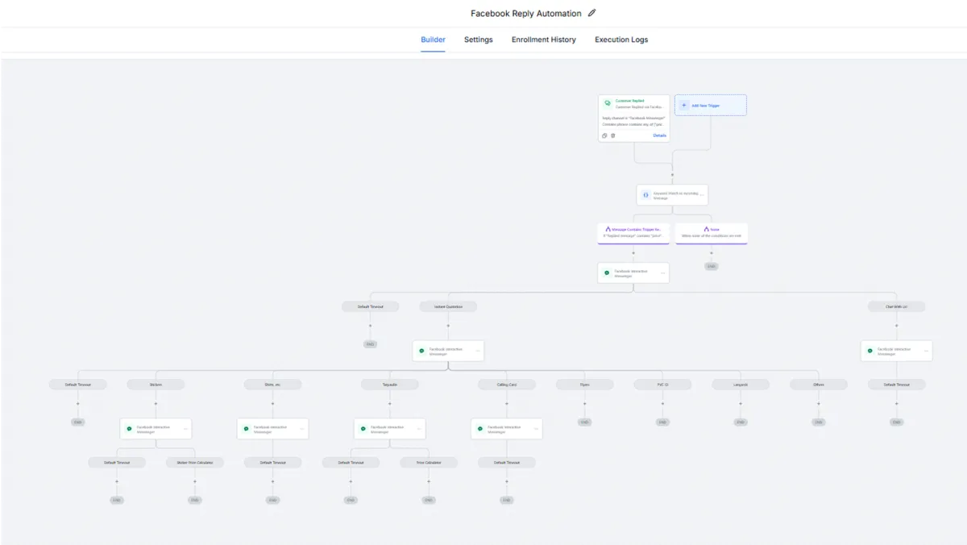The image size is (967, 545).
Task: Select END pill under Flyers branch
Action: coord(585,422)
